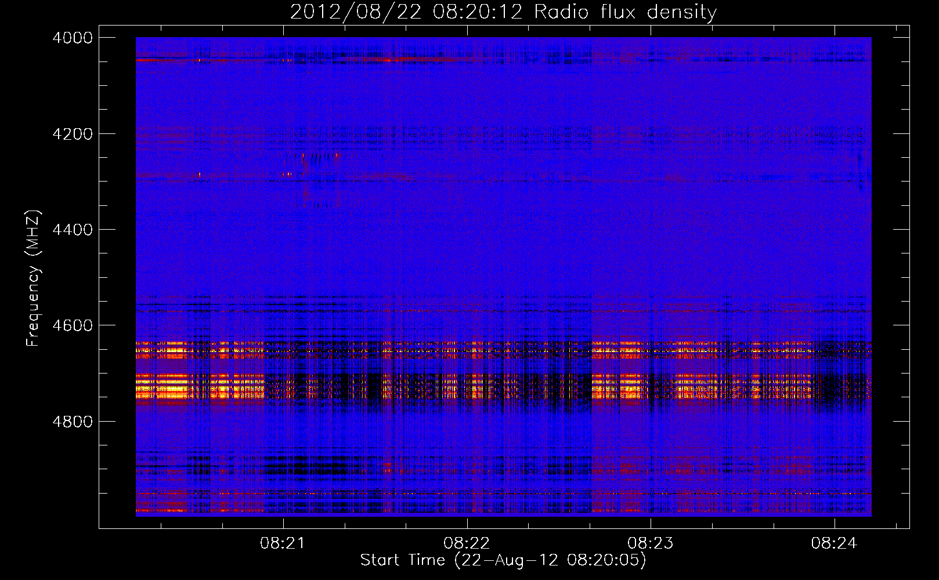Screen dimensions: 939x580
Task: Click the "Start Time (22-Aug-12 08:20:05)" label
Action: point(503,560)
